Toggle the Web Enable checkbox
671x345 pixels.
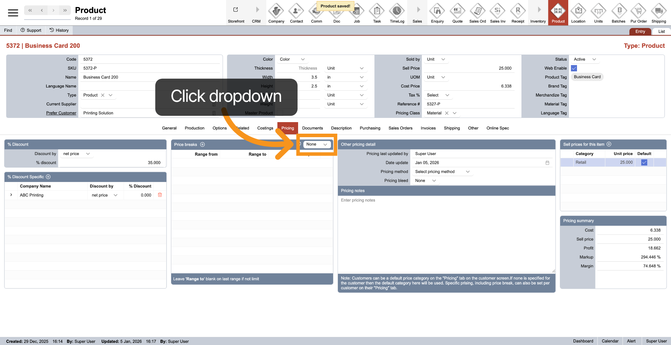[574, 68]
